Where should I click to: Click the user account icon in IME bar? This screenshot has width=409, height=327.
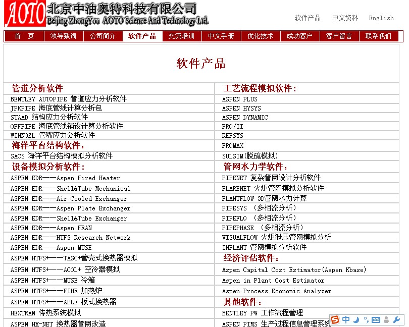(x=386, y=320)
